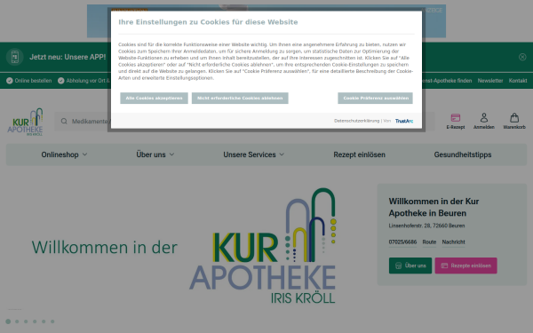Select the first carousel dot

[8, 321]
